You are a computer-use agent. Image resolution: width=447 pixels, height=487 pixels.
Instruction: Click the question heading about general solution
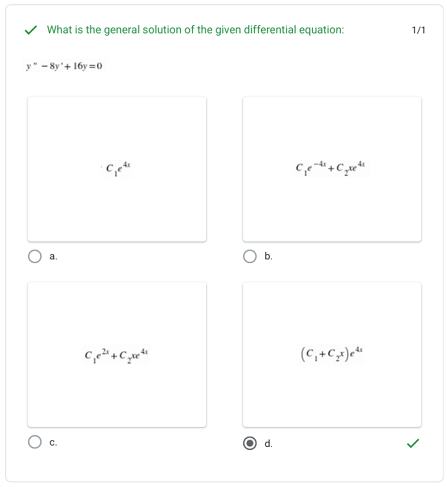196,30
